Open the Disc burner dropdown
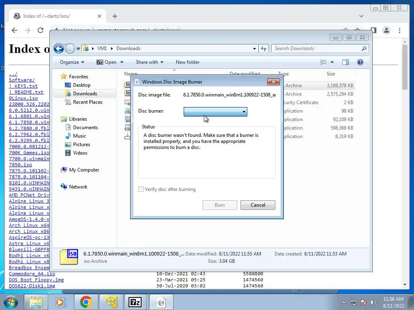The image size is (414, 310). [215, 112]
